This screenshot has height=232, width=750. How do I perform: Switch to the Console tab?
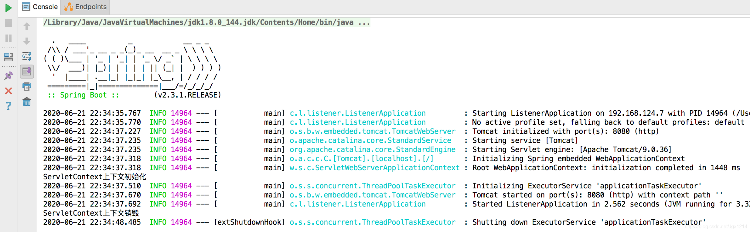(x=40, y=7)
